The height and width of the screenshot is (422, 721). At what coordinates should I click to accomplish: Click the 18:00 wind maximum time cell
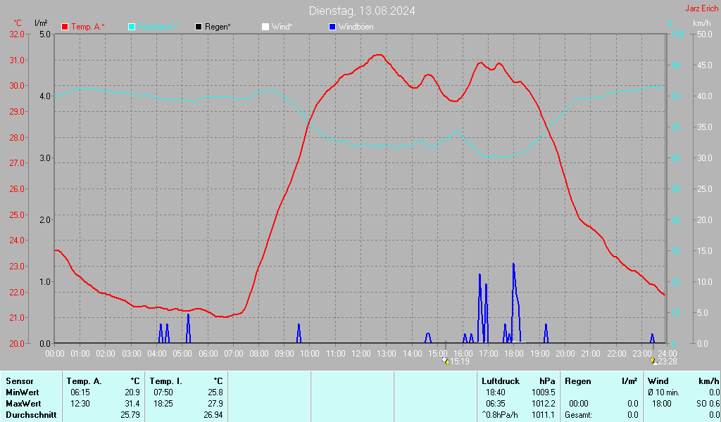pyautogui.click(x=661, y=404)
